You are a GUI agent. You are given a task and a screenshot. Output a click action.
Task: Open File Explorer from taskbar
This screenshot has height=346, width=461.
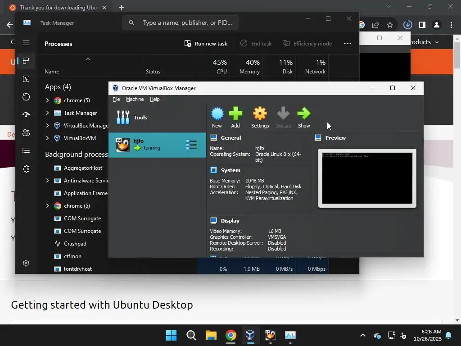point(211,335)
